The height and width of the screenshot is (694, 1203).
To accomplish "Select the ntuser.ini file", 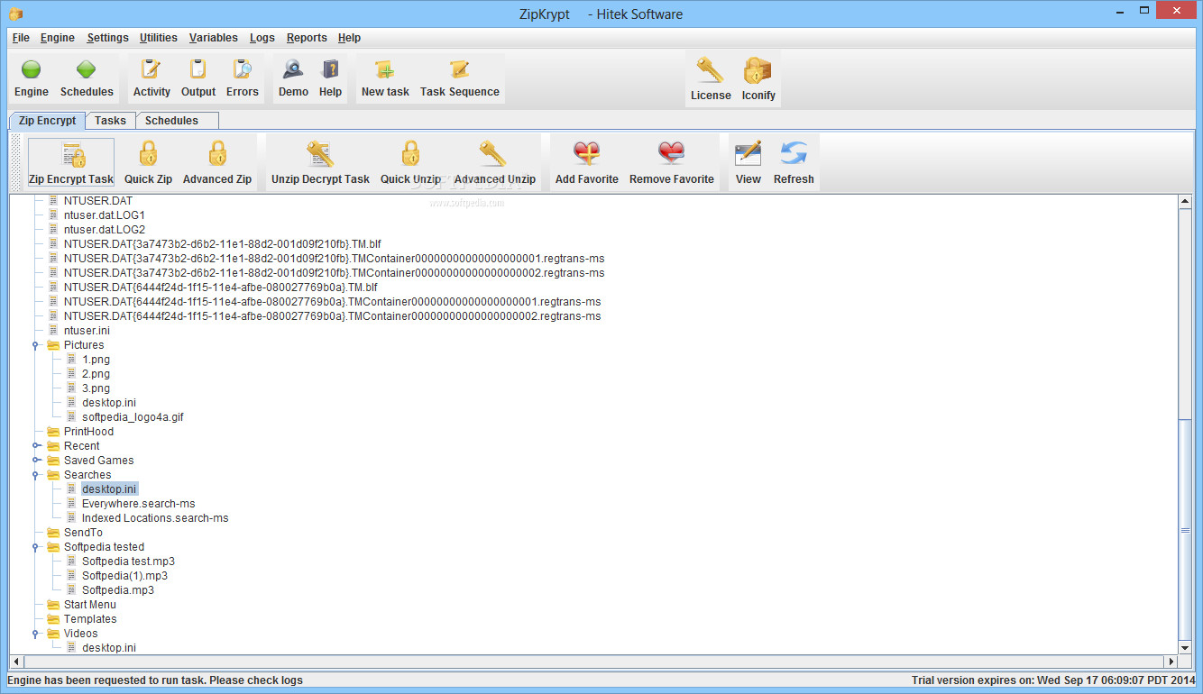I will 87,331.
